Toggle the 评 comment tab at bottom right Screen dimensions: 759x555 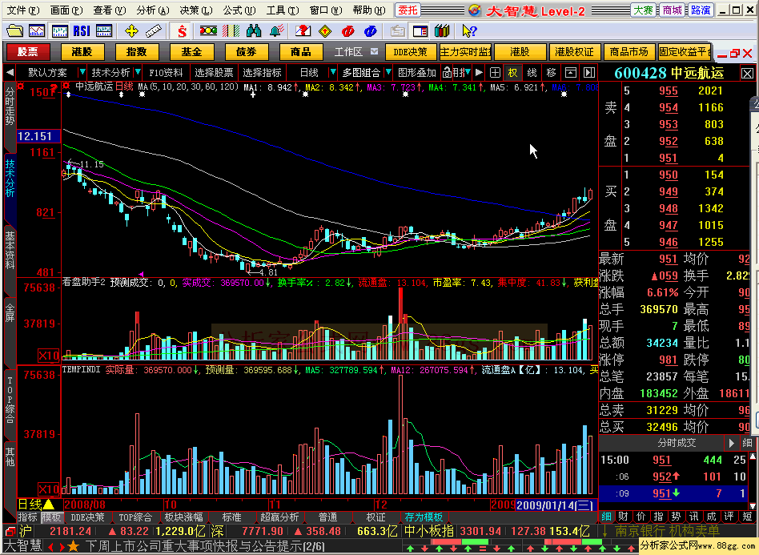(x=729, y=517)
